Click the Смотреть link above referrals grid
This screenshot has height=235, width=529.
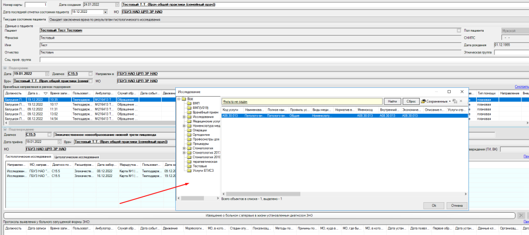[x=523, y=87]
